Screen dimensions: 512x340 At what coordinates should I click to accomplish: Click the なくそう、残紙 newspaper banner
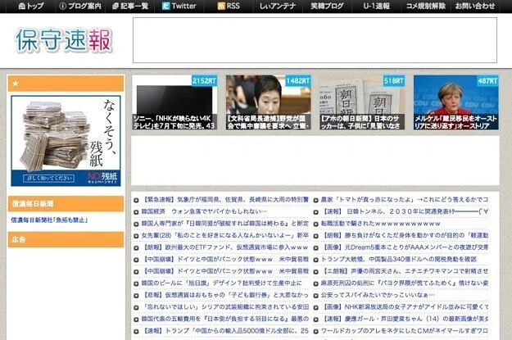tap(66, 141)
